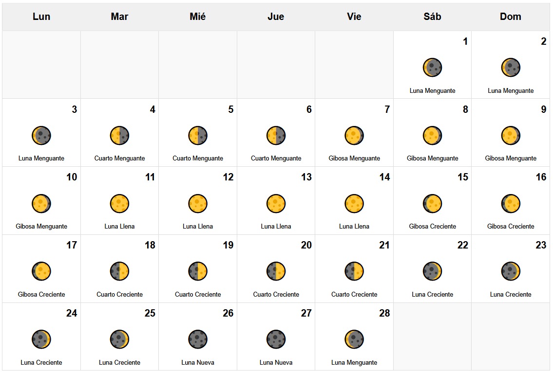Click the moon icon on day 10
553x372 pixels.
[41, 204]
